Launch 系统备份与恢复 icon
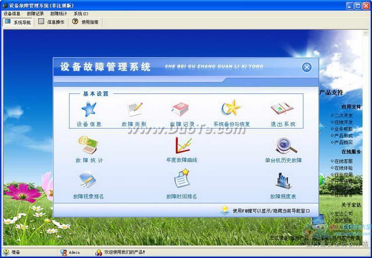 (x=231, y=109)
